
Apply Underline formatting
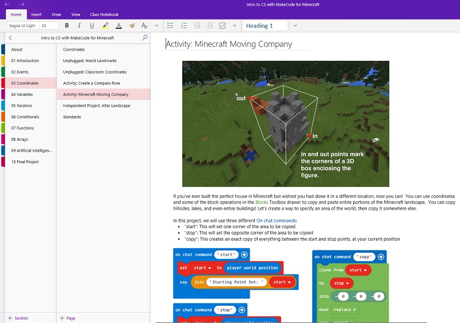[92, 26]
